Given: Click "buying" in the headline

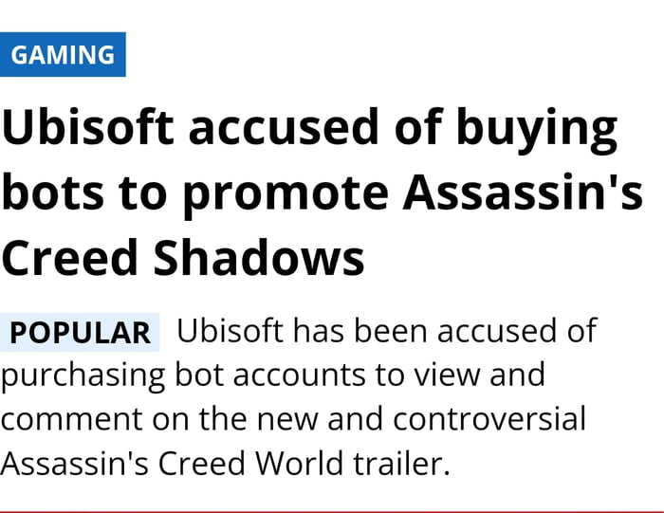Looking at the screenshot, I should pyautogui.click(x=541, y=129).
